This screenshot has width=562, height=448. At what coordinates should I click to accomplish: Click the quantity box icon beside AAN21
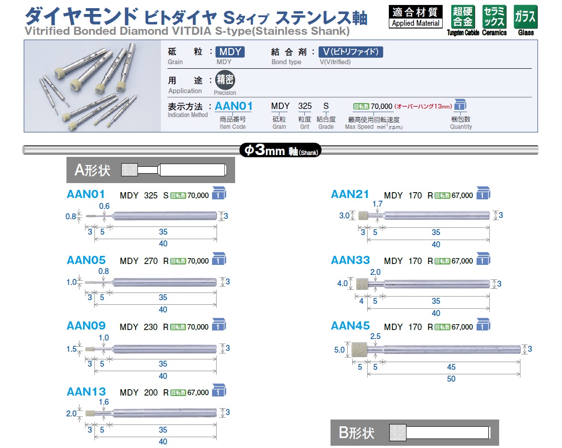tap(483, 193)
